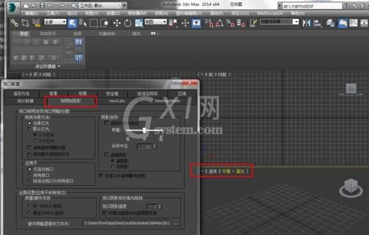The width and height of the screenshot is (369, 235).
Task: Open the 照明和阴影 tab
Action: click(x=71, y=101)
